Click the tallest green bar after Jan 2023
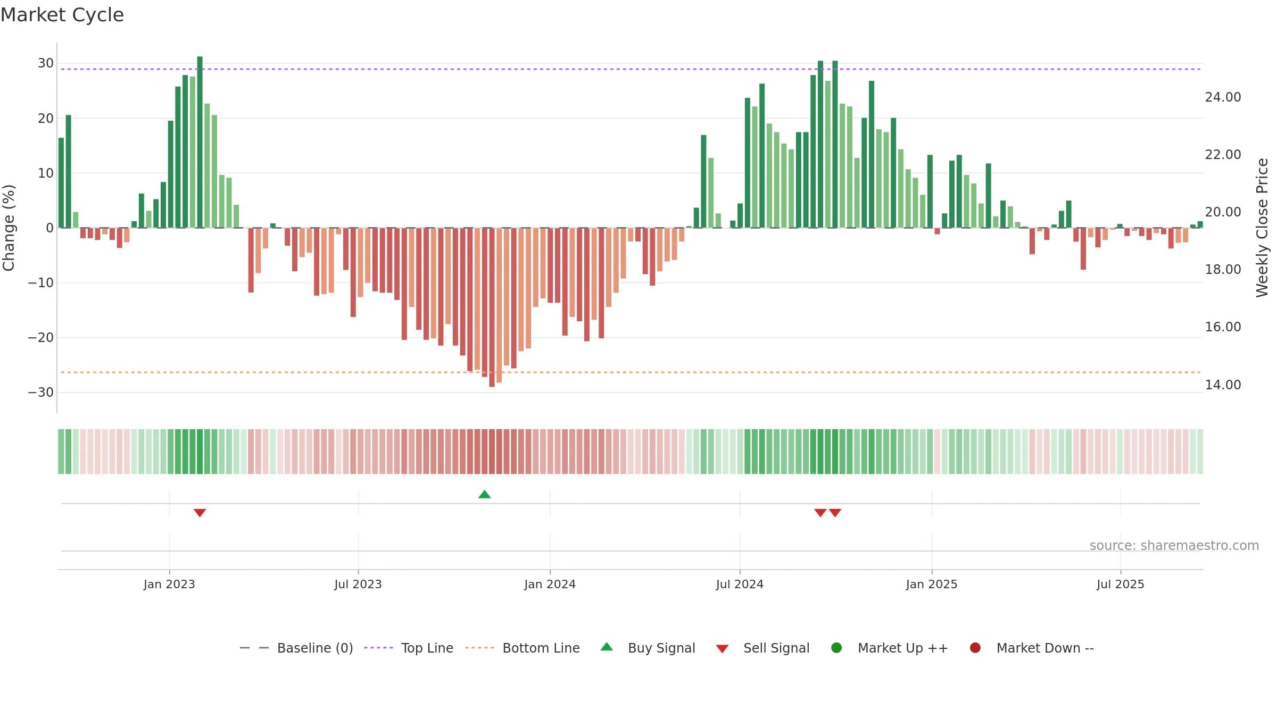This screenshot has height=718, width=1277. coord(200,142)
